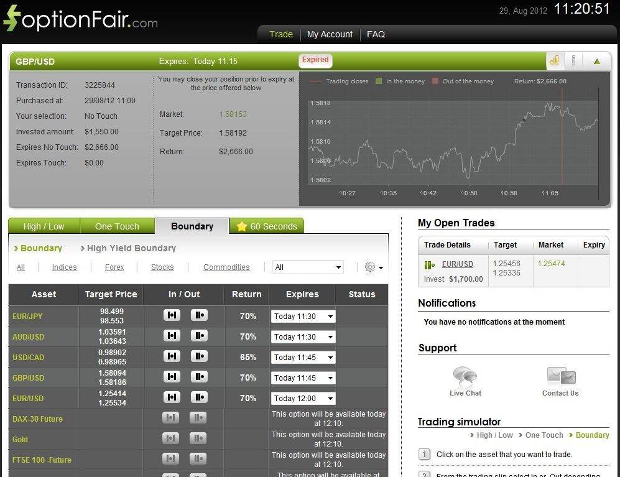Toggle the In option for GBP/USD
Screen dimensions: 620x477
coord(172,377)
